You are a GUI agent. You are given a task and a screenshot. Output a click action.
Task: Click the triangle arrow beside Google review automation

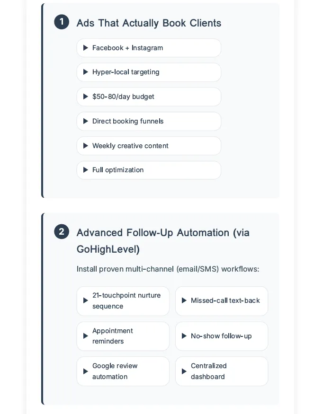[x=86, y=371]
